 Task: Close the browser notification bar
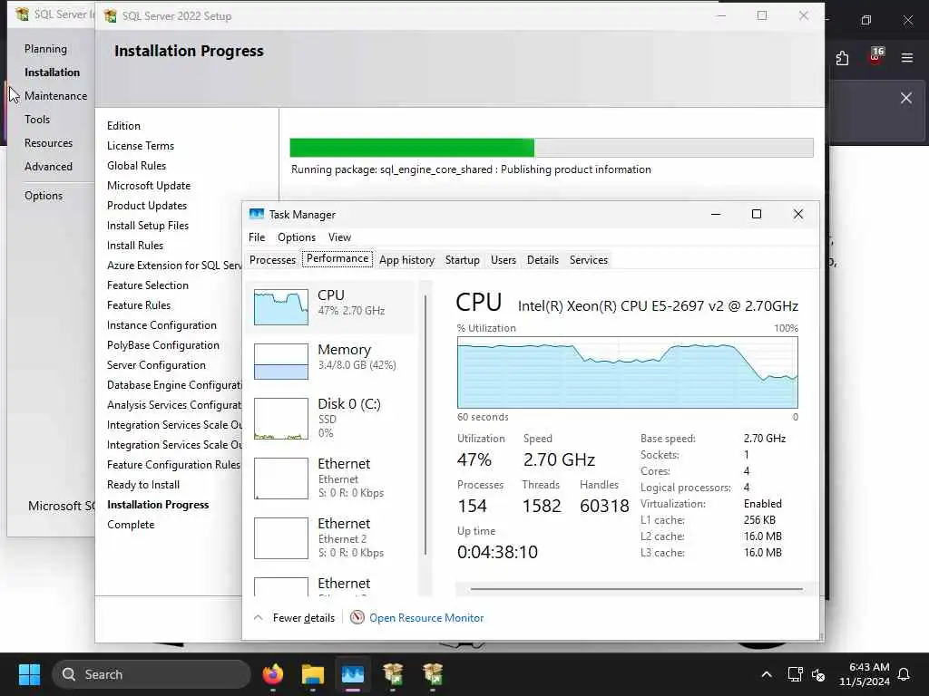[x=906, y=98]
